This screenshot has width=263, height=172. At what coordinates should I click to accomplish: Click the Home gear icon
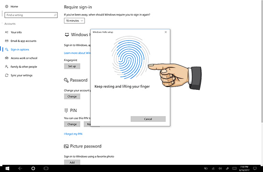[x=7, y=7]
